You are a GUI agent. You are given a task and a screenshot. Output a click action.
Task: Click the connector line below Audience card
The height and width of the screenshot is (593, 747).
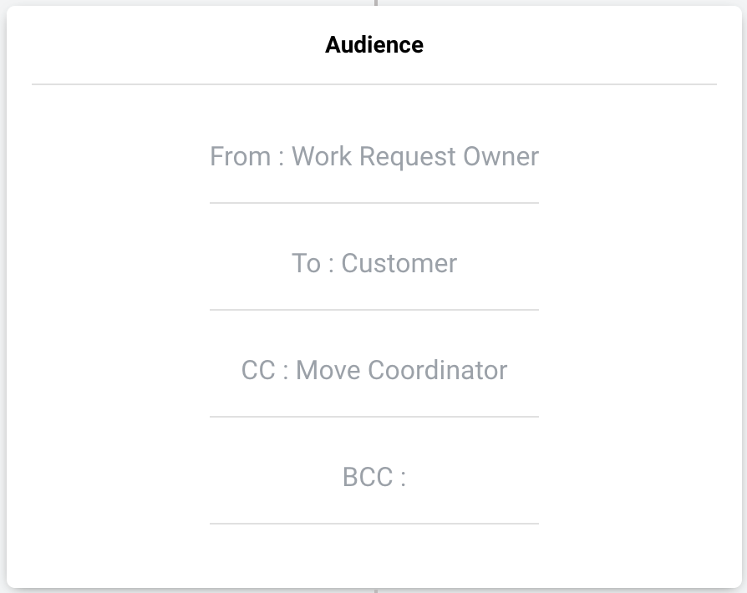pyautogui.click(x=376, y=590)
